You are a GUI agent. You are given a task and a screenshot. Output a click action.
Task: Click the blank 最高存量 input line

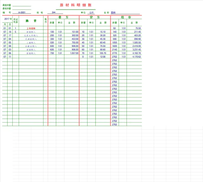tap(22, 5)
